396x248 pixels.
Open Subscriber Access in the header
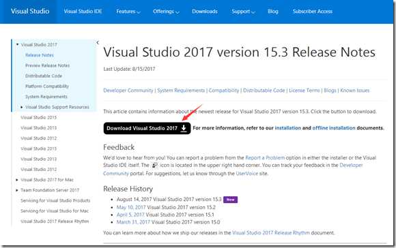click(313, 12)
